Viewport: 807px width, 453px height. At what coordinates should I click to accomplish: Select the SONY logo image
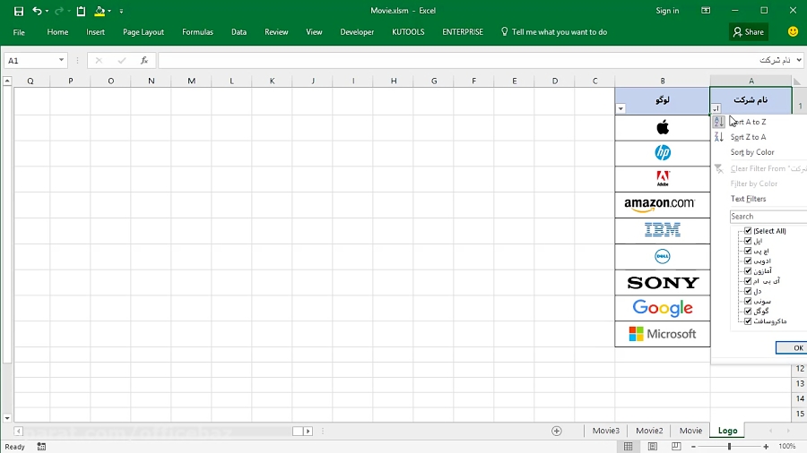663,283
